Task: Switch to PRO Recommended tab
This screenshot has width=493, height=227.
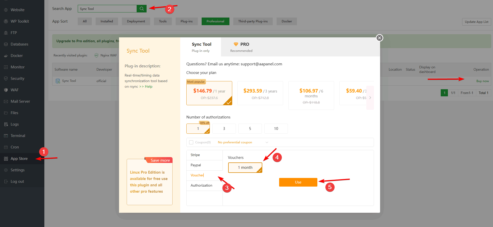Action: pos(241,47)
